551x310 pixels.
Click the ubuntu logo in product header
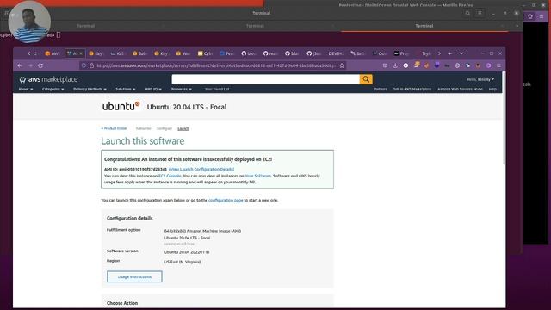pos(121,106)
